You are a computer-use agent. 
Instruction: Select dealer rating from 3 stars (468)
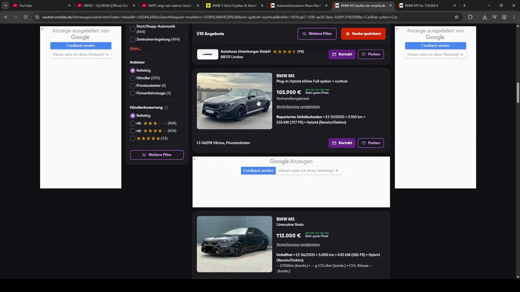132,123
